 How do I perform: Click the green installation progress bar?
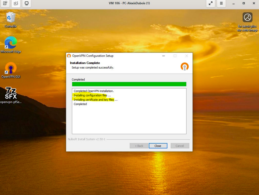[x=129, y=84]
